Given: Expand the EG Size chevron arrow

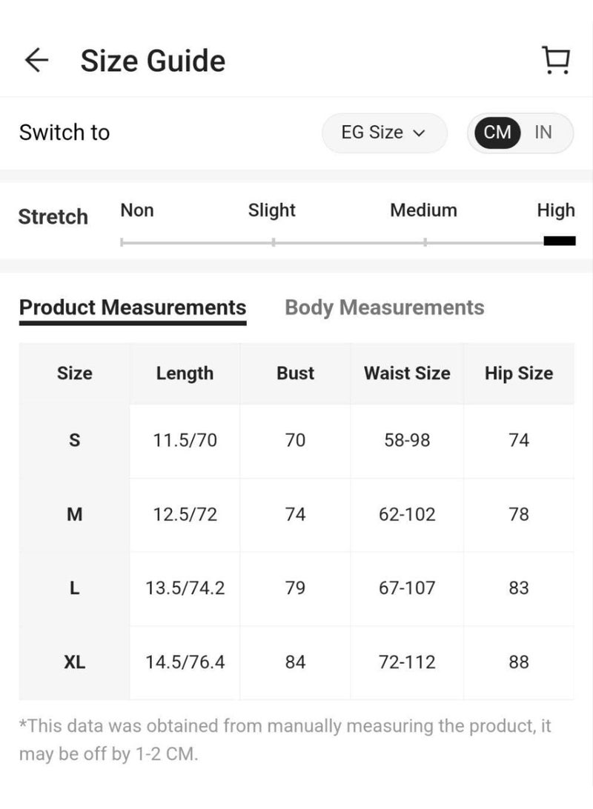Looking at the screenshot, I should click(420, 133).
